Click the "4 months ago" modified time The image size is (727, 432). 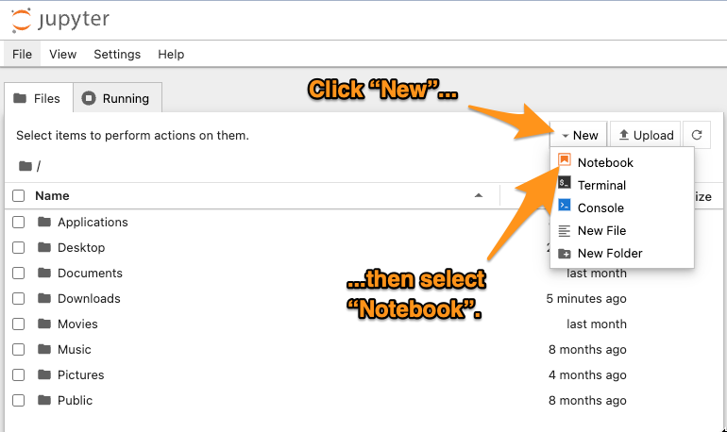tap(587, 375)
